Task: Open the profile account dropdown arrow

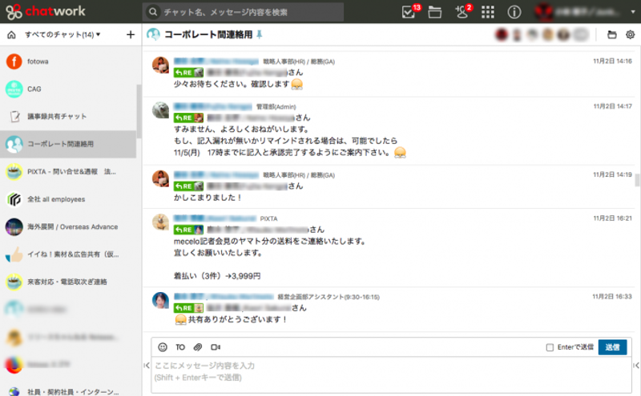Action: (x=631, y=12)
